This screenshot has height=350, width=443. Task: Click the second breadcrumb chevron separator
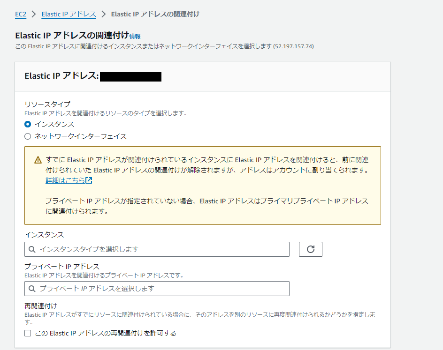pyautogui.click(x=103, y=14)
